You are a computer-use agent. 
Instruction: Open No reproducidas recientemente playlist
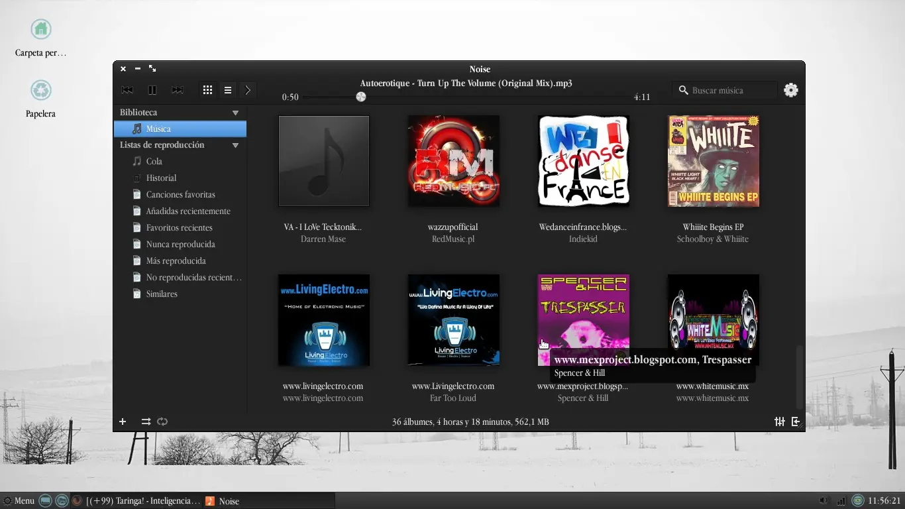tap(180, 278)
